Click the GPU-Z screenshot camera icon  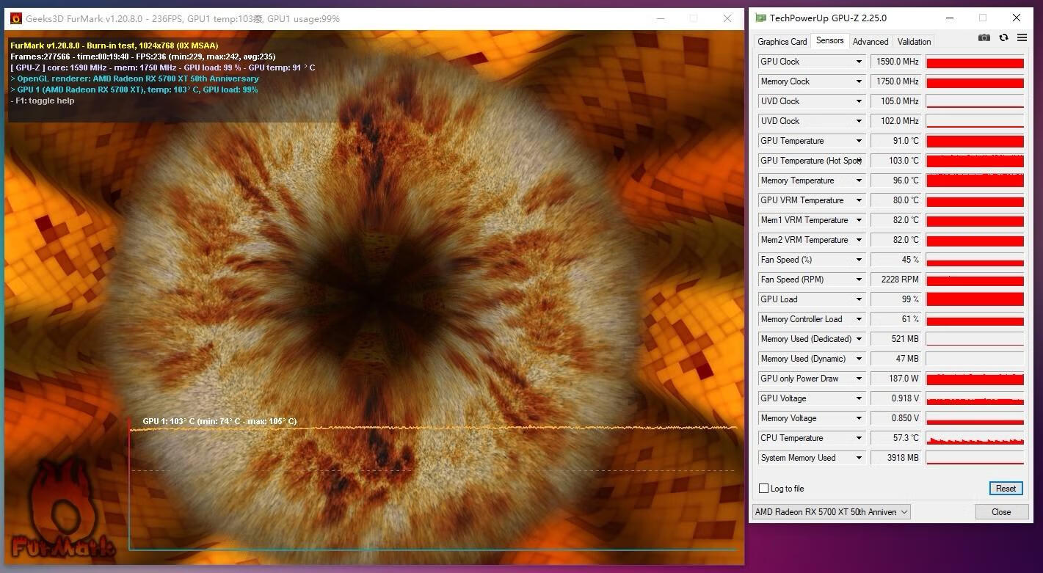pyautogui.click(x=984, y=38)
